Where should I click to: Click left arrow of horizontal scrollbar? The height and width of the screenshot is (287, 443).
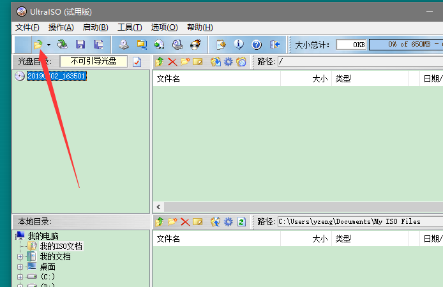[158, 207]
